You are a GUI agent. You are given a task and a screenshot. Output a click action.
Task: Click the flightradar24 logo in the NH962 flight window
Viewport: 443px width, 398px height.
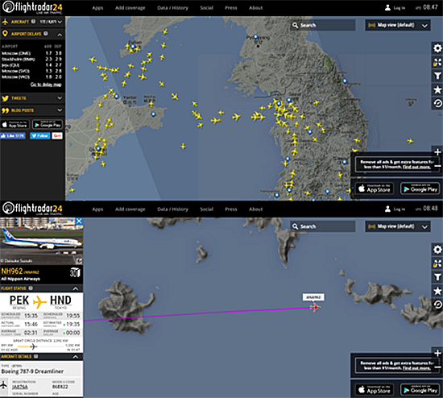[32, 209]
